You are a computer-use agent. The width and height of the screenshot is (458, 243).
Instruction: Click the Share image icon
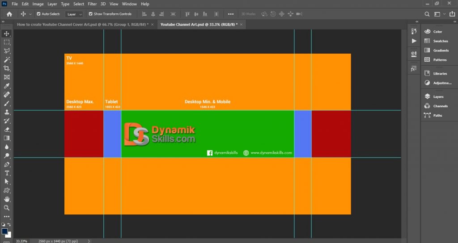[x=452, y=14]
